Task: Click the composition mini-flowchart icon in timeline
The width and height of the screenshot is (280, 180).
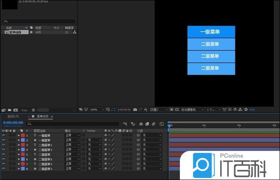Action: [x=125, y=124]
